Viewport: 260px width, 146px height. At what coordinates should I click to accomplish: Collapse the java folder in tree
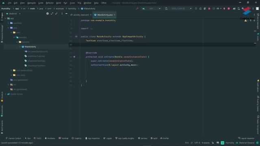click(x=9, y=28)
